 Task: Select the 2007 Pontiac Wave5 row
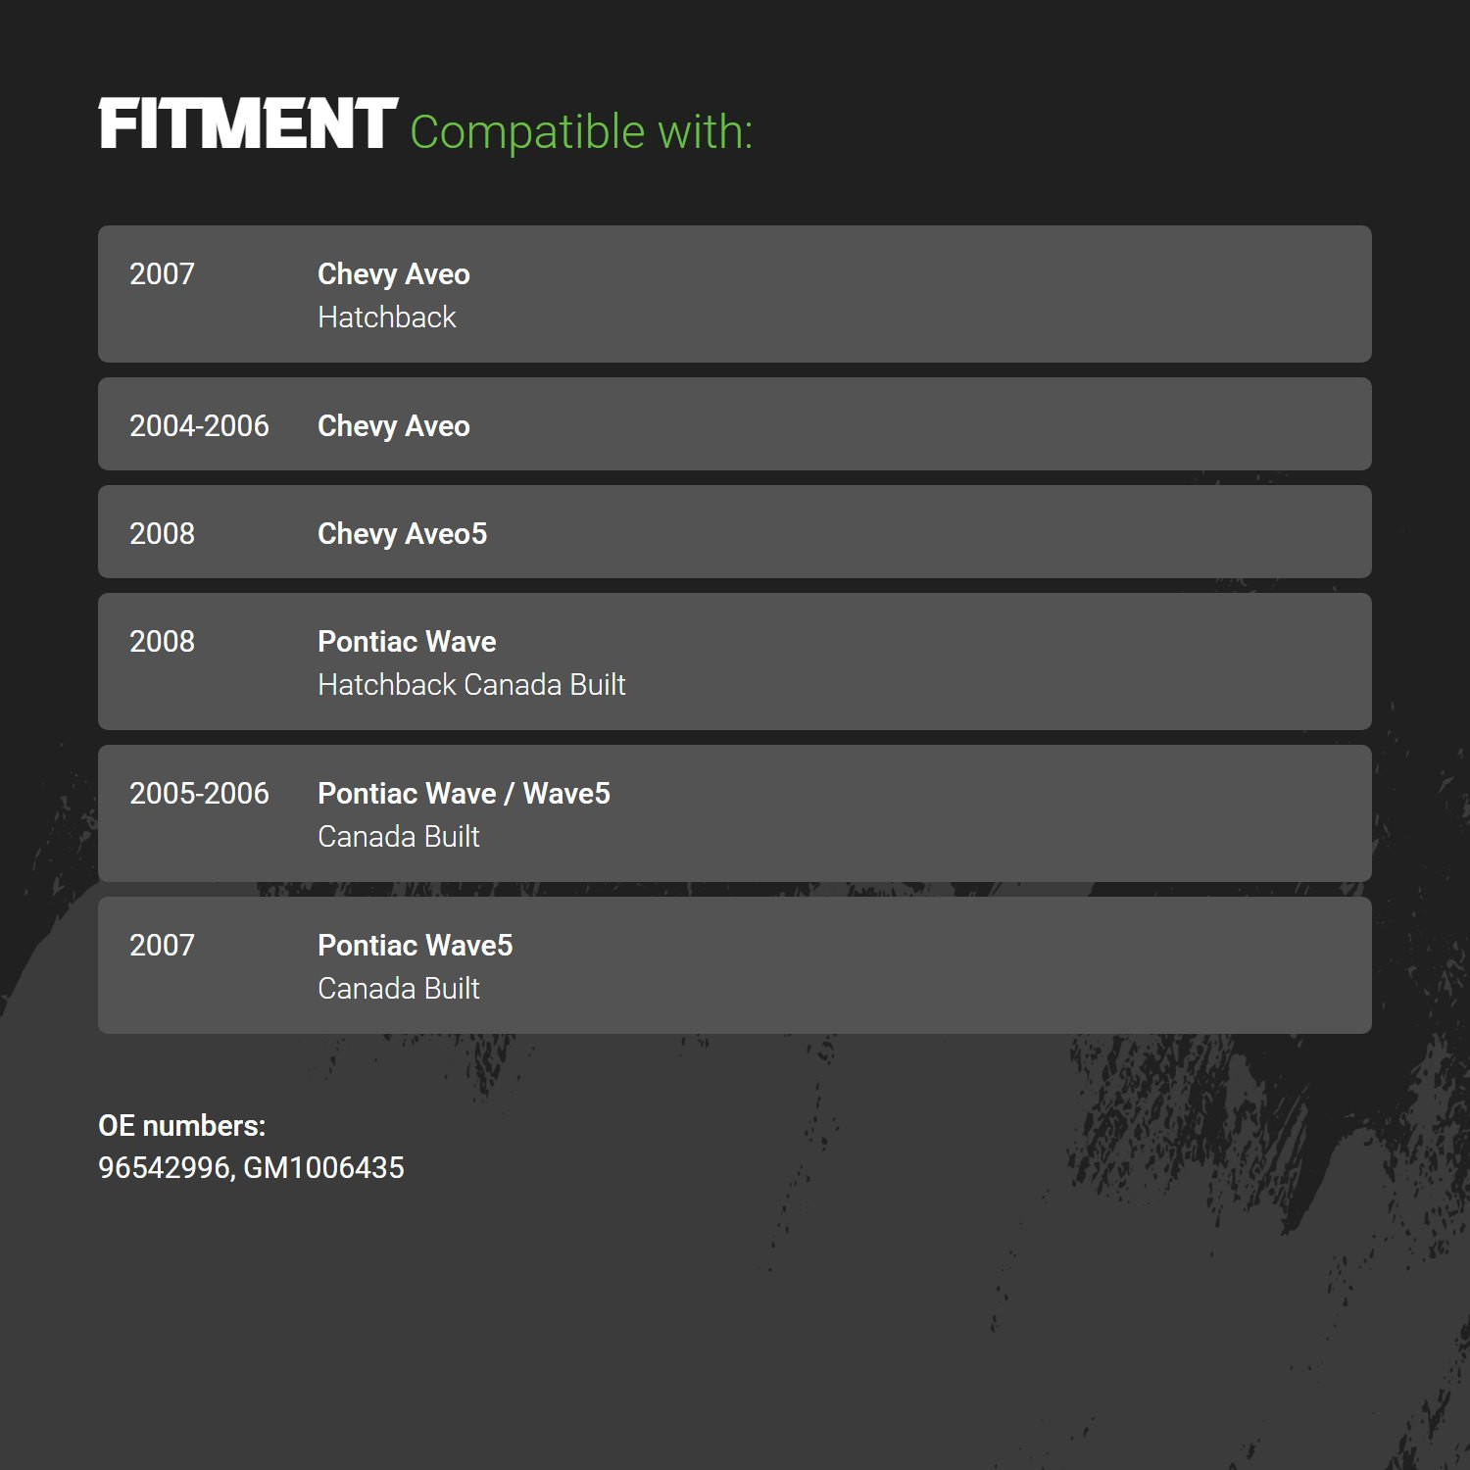point(735,965)
